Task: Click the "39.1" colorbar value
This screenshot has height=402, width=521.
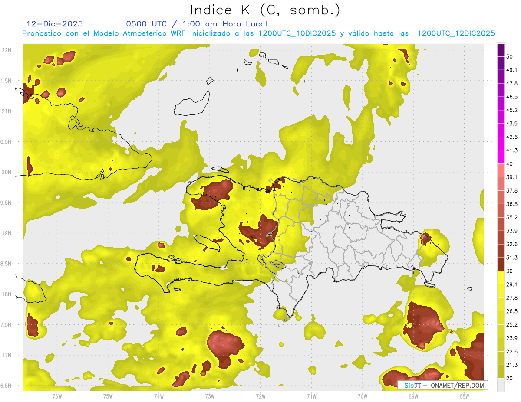Action: pyautogui.click(x=512, y=177)
